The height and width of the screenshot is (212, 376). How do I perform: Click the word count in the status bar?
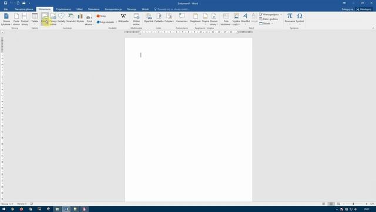22,204
